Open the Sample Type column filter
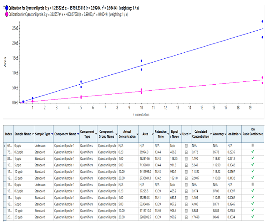Viewport: 267px width, 224px height. click(52, 134)
